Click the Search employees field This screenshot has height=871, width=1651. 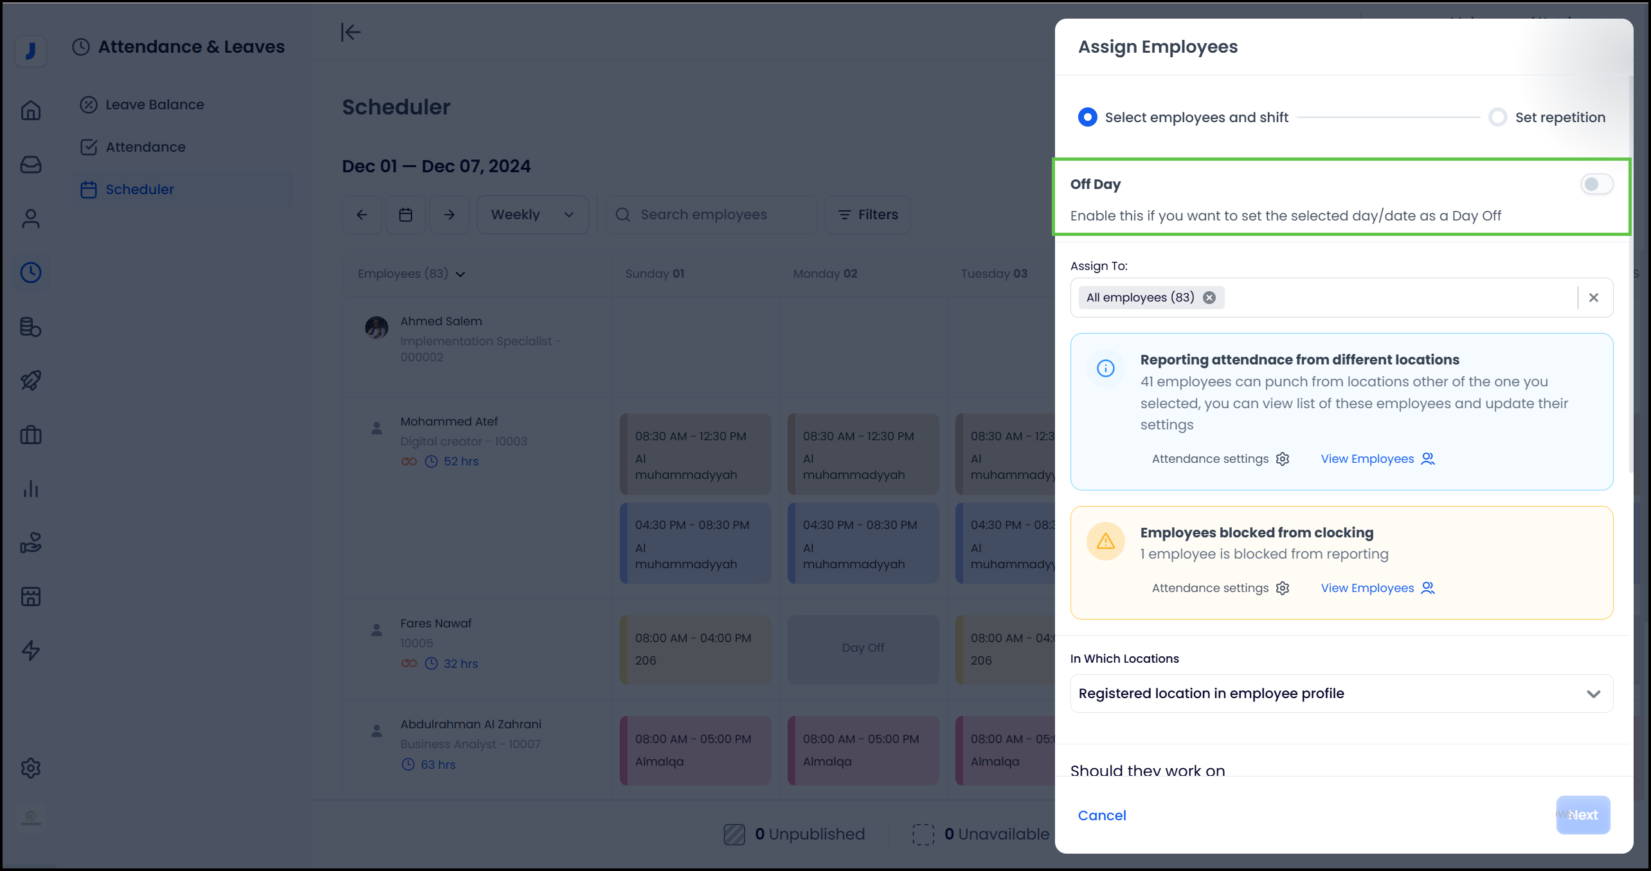coord(710,215)
